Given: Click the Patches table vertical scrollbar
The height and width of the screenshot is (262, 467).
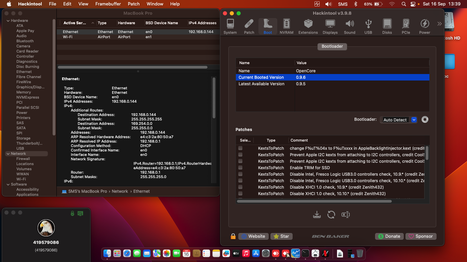Looking at the screenshot, I should tap(427, 153).
